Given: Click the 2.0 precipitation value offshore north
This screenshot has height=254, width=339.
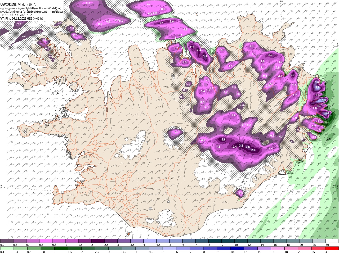Looking at the screenshot, I should [x=172, y=21].
